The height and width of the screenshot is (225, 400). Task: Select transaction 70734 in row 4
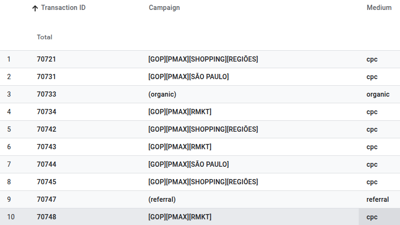point(47,112)
